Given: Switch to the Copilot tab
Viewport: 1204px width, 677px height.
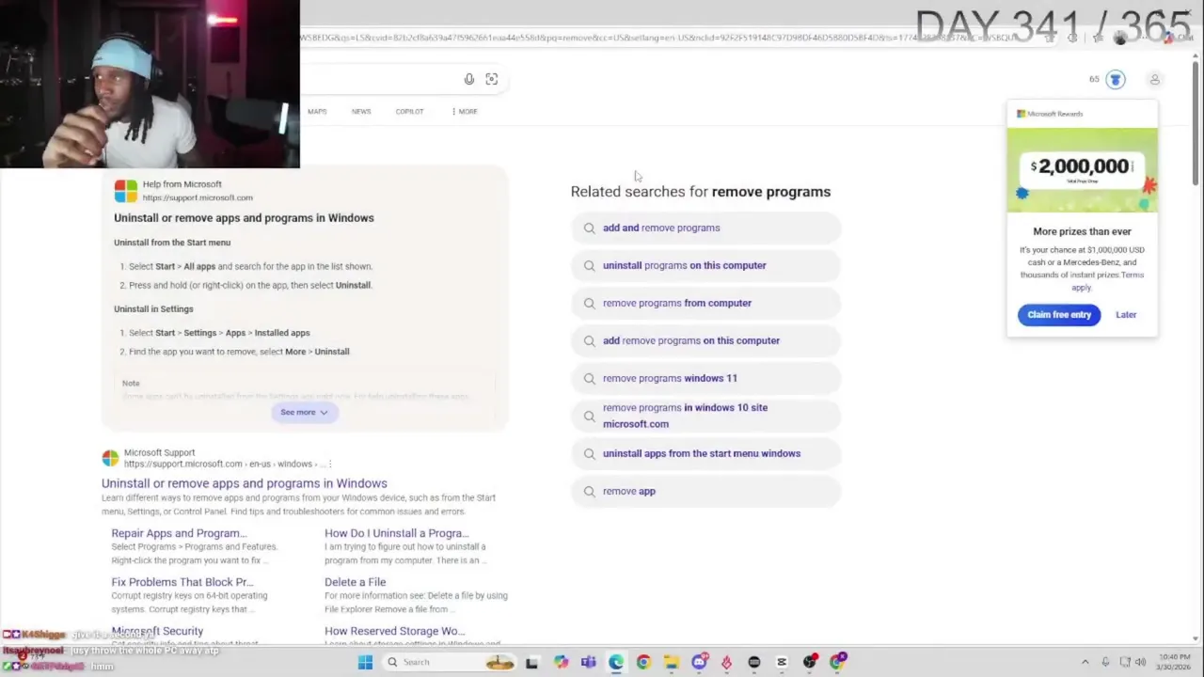Looking at the screenshot, I should (x=409, y=111).
